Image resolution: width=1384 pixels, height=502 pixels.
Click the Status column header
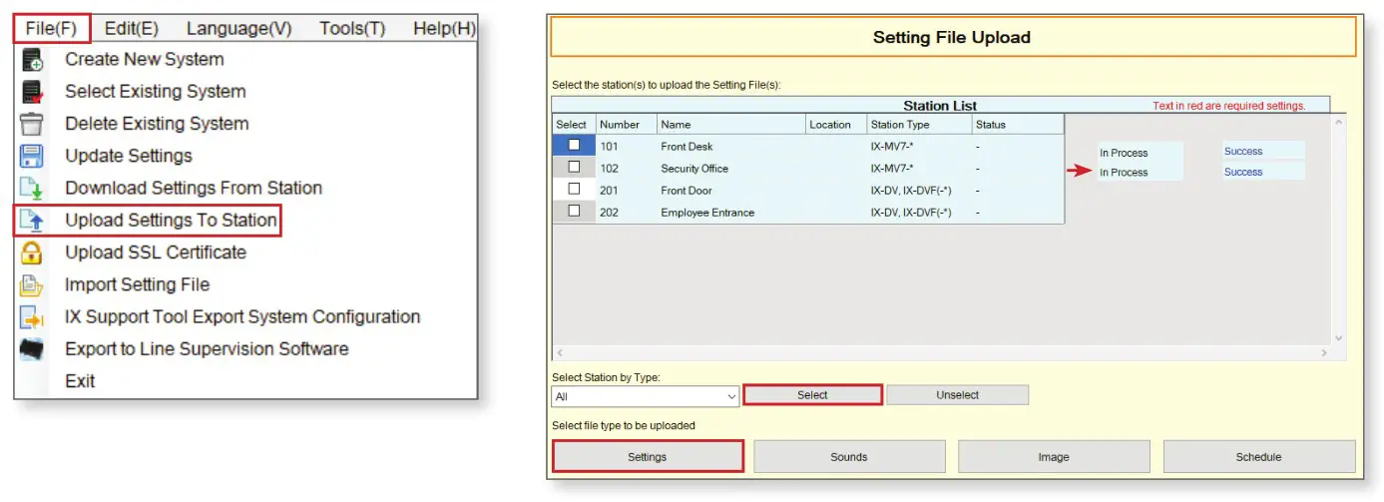[1018, 125]
